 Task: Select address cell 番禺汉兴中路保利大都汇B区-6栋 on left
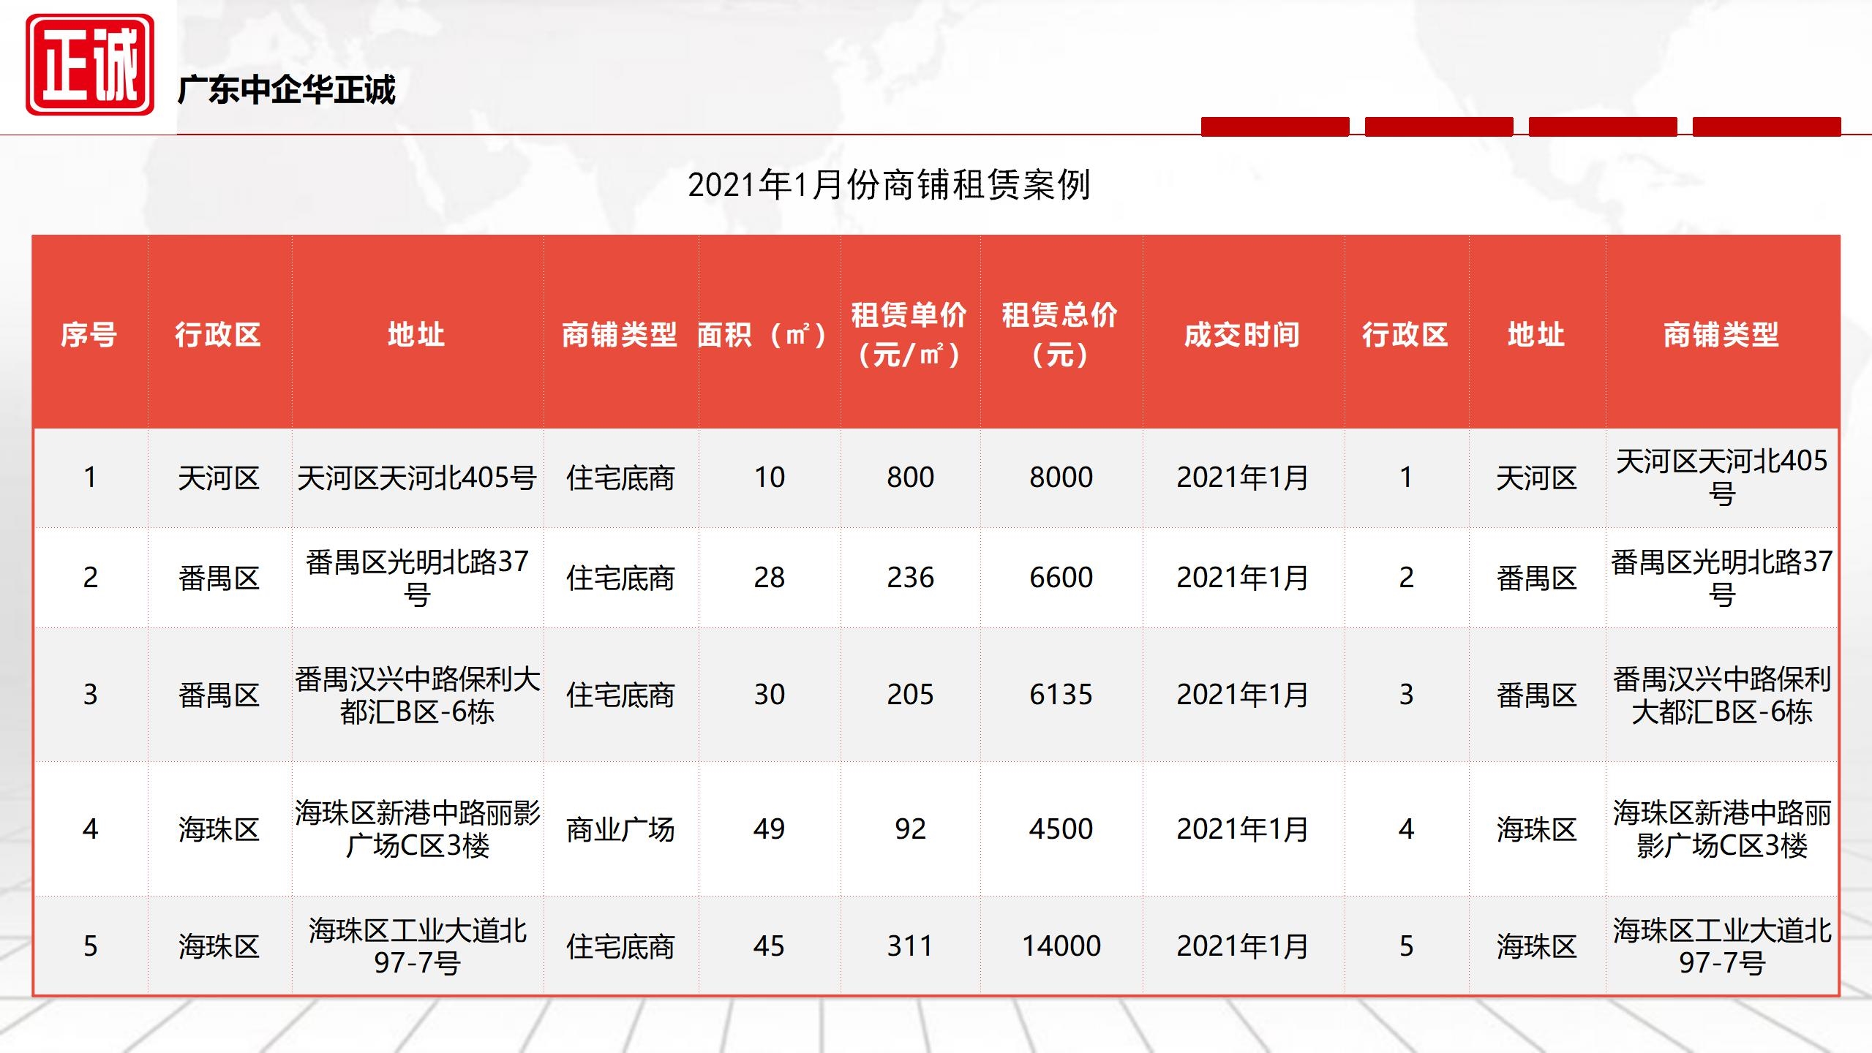(x=417, y=695)
